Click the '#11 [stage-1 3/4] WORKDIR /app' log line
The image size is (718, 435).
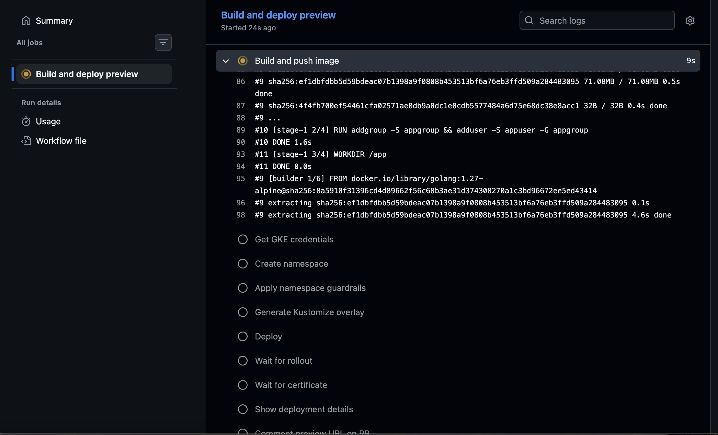(x=320, y=154)
